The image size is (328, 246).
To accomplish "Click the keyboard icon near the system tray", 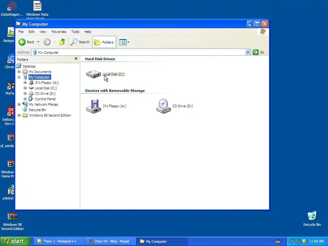I will 278,242.
